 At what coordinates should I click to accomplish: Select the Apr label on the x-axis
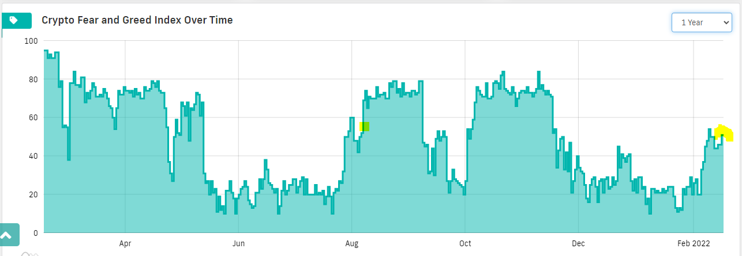(125, 243)
